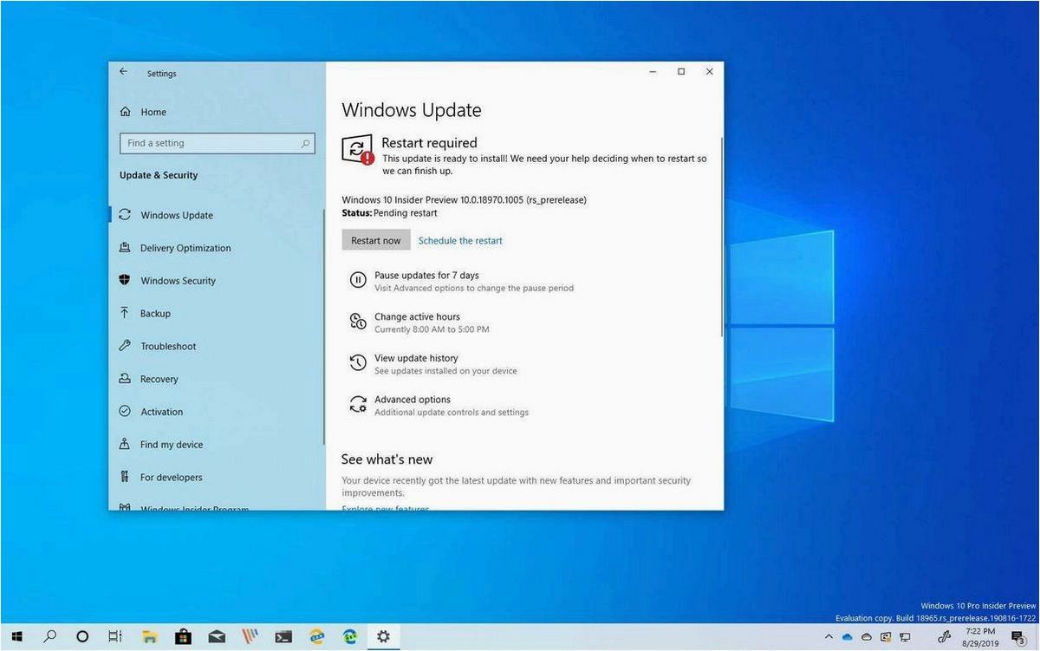The width and height of the screenshot is (1040, 651).
Task: Launch Microsoft Store from taskbar
Action: click(183, 636)
